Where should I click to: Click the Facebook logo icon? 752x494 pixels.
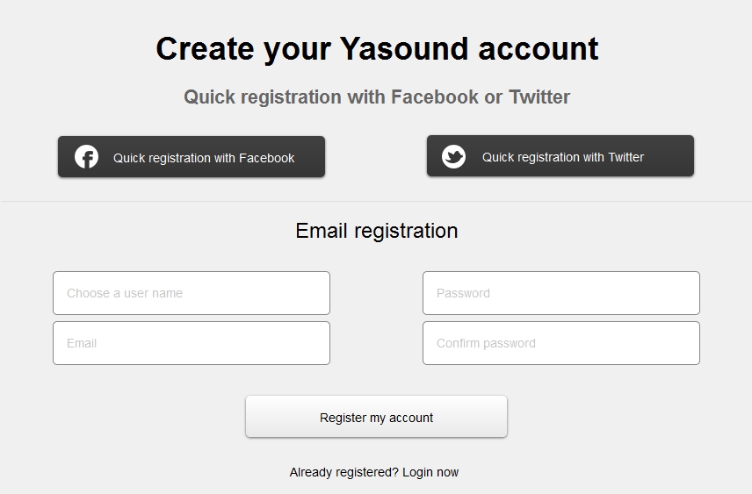86,157
